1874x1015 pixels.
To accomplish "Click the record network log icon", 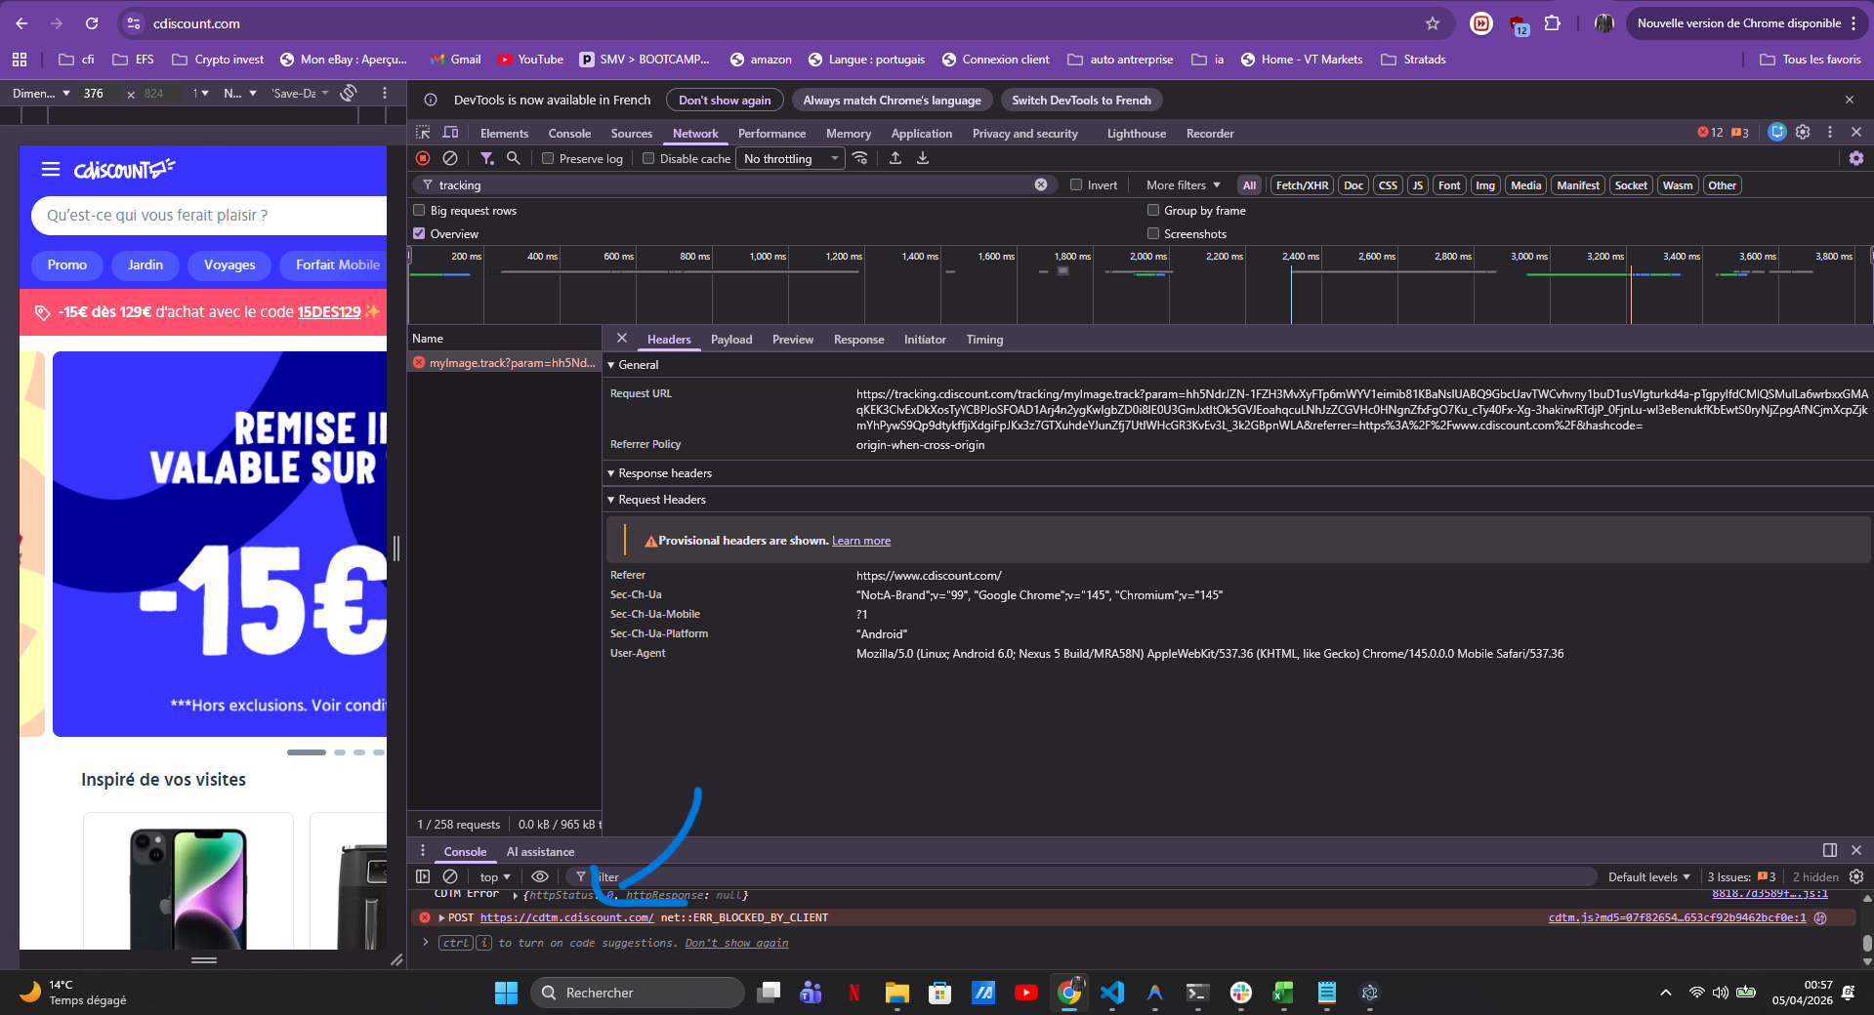I will (423, 158).
